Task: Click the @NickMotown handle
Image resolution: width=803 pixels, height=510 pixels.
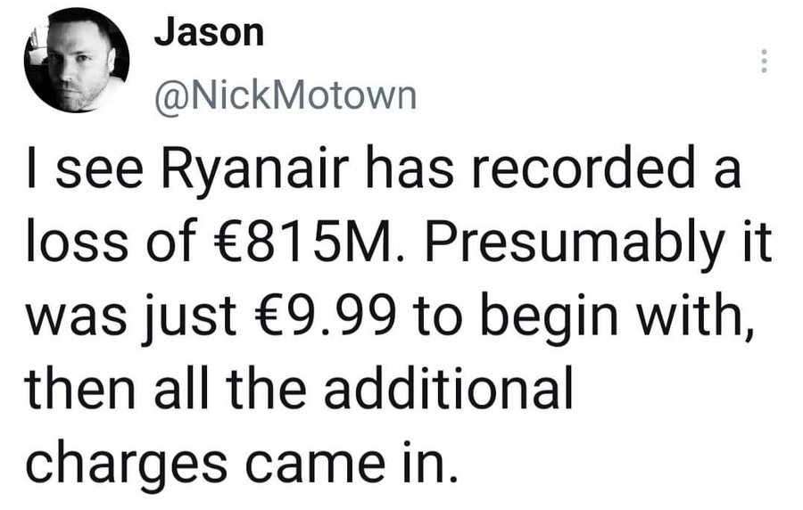Action: 286,95
